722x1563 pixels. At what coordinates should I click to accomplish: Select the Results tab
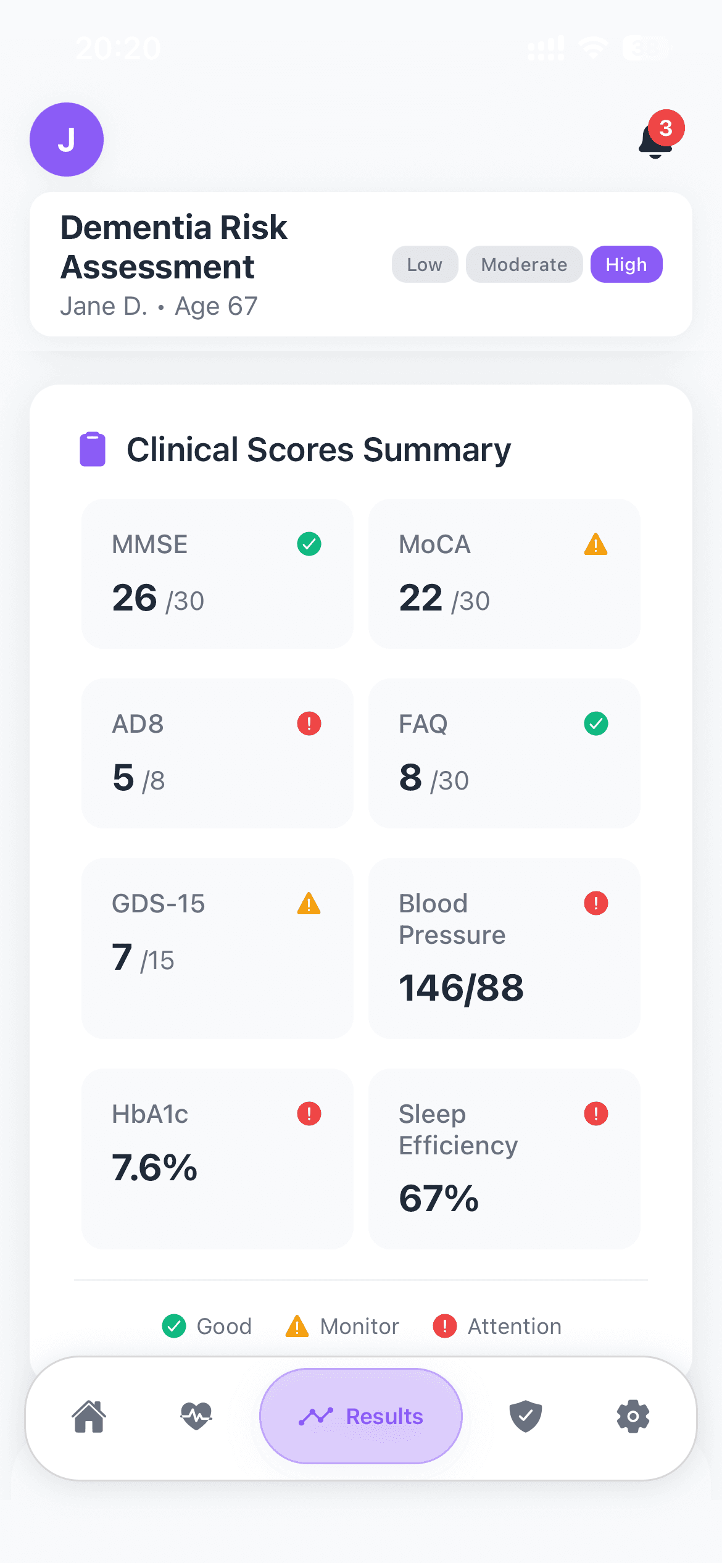point(361,1416)
